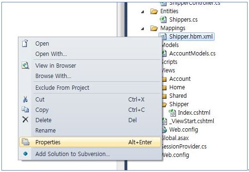This screenshot has width=249, height=172.
Task: Choose Rename in the context menu
Action: [x=46, y=130]
